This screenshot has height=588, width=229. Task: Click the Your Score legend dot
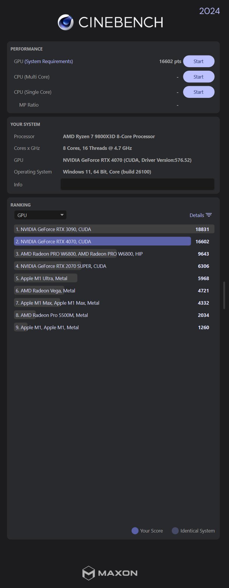(x=135, y=531)
